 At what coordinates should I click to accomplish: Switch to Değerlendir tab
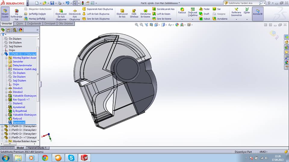coord(34,23)
